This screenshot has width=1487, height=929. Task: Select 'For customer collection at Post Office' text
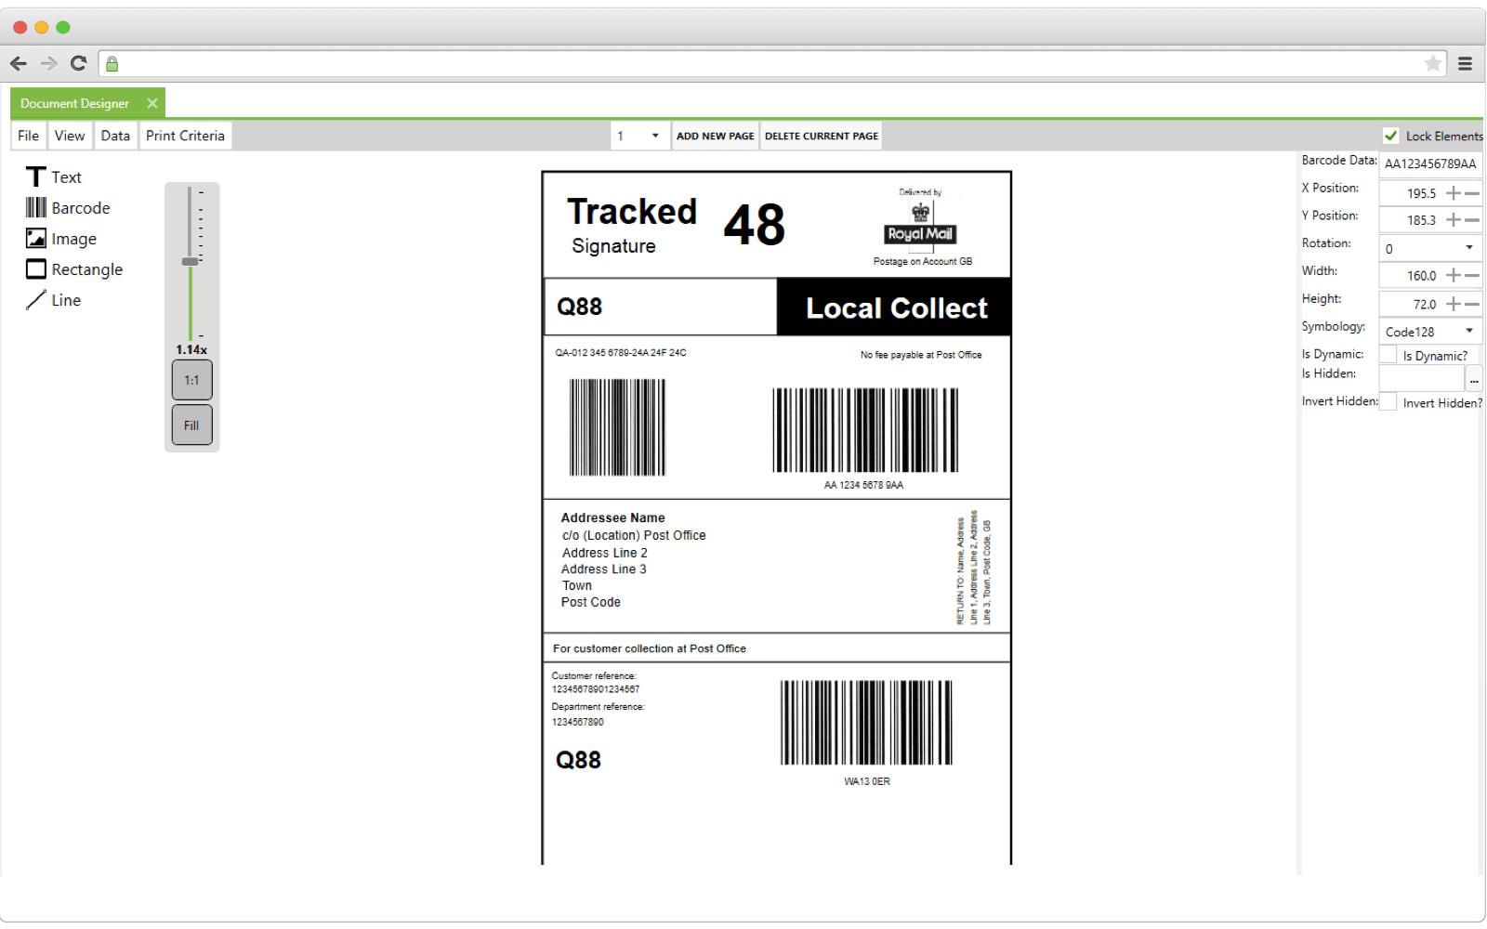click(x=650, y=648)
